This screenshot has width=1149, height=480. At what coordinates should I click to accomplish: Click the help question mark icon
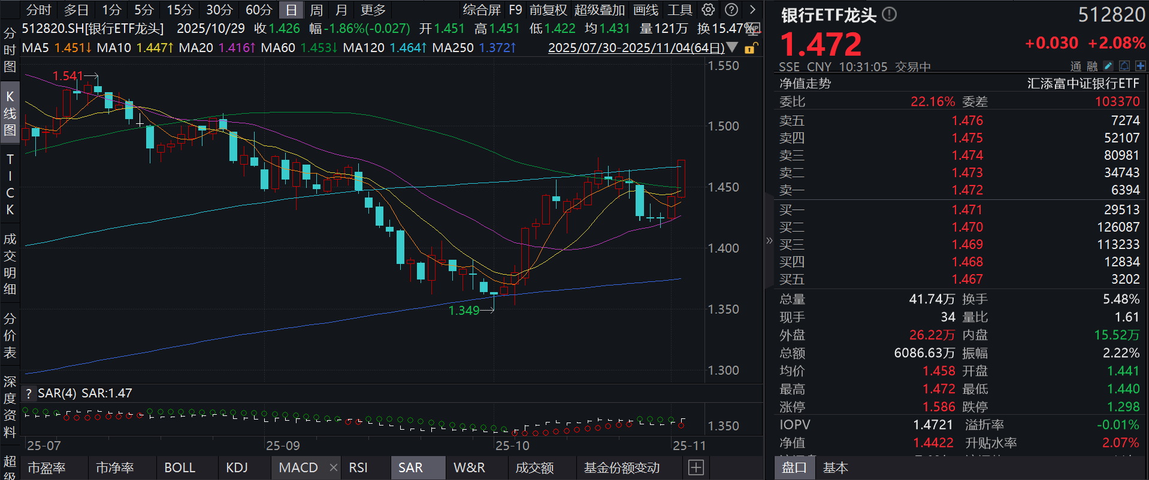pos(731,10)
